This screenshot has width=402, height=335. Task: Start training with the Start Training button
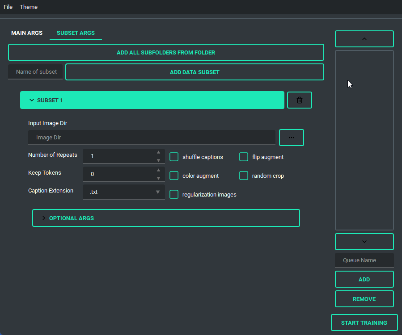[364, 322]
